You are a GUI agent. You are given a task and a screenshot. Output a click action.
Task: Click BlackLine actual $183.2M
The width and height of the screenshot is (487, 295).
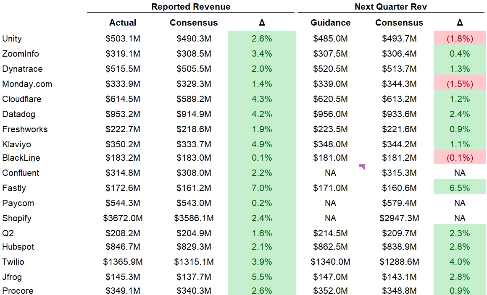123,158
